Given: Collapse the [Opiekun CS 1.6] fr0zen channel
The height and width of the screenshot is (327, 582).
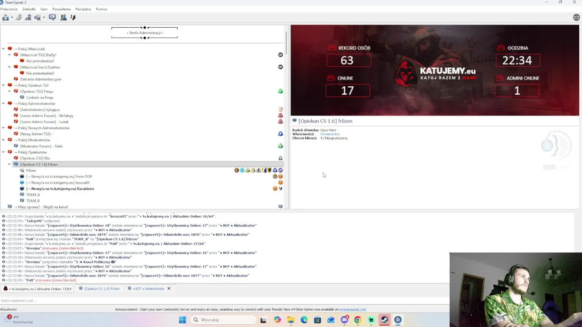Looking at the screenshot, I should (x=9, y=164).
